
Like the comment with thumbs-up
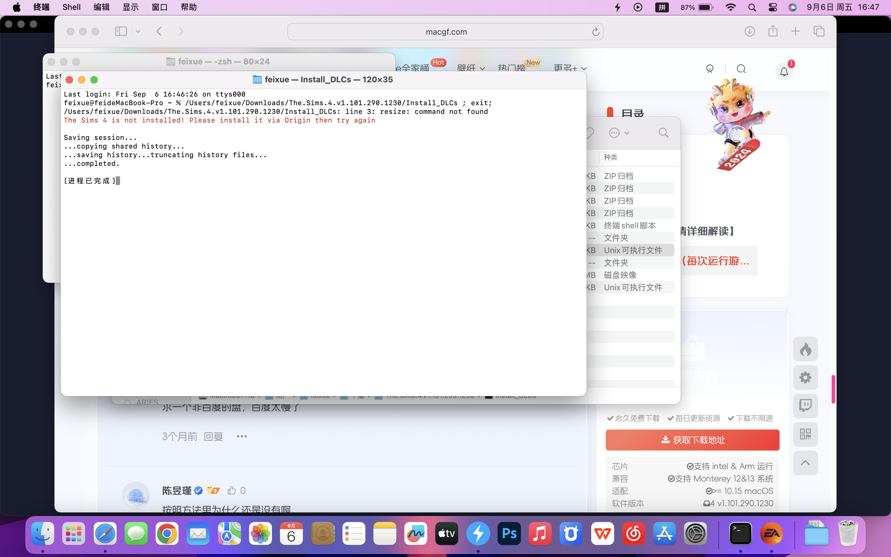(x=232, y=490)
